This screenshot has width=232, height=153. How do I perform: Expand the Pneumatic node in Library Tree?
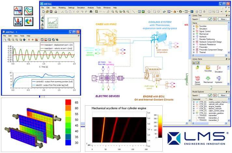click(x=194, y=47)
